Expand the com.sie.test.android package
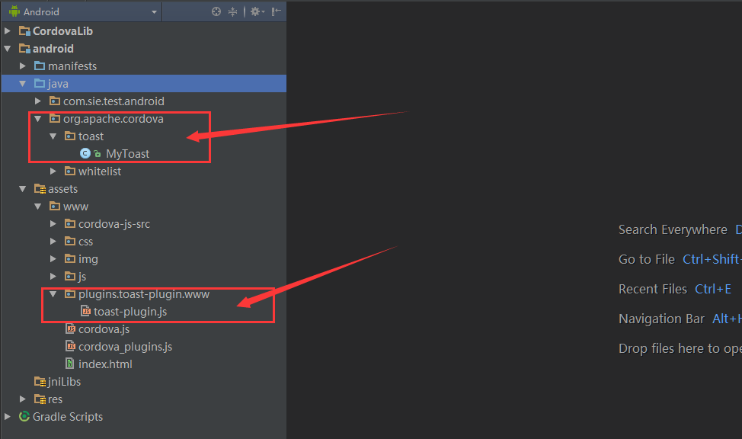742x439 pixels. [x=38, y=101]
